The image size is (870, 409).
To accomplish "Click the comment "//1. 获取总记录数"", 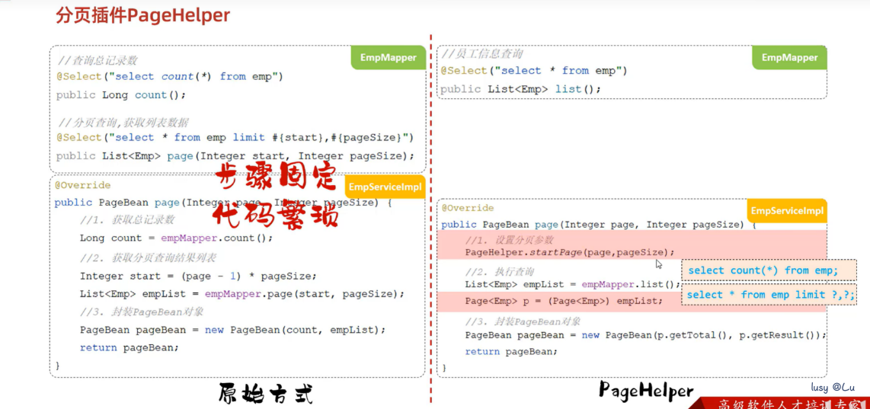I will click(x=127, y=220).
